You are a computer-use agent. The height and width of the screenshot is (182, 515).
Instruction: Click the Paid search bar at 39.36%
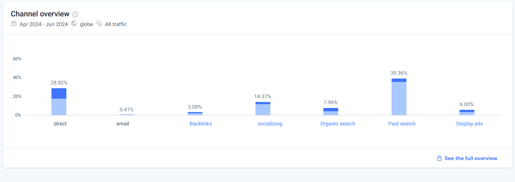(x=399, y=98)
